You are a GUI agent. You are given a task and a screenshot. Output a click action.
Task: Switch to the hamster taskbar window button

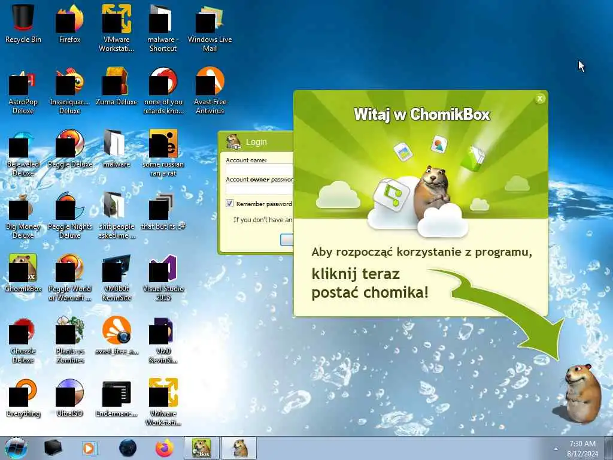[x=239, y=448]
